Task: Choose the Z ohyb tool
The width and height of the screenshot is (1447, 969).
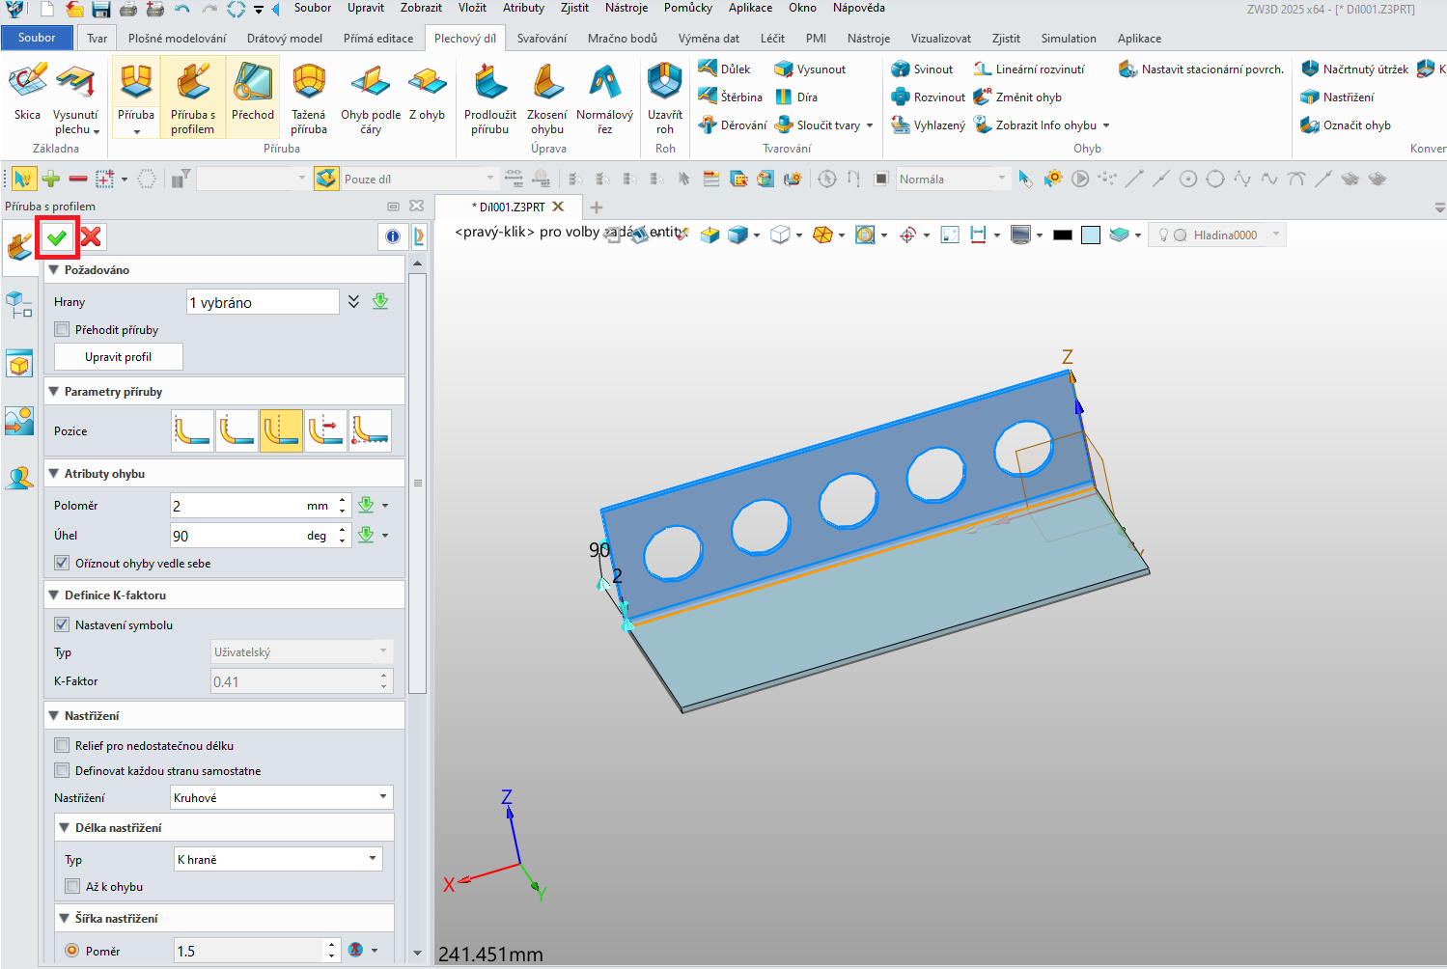Action: [427, 93]
